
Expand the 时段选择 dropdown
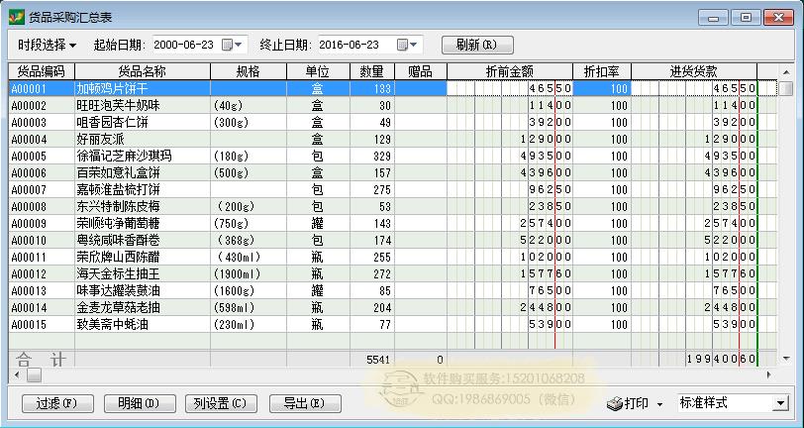point(47,45)
